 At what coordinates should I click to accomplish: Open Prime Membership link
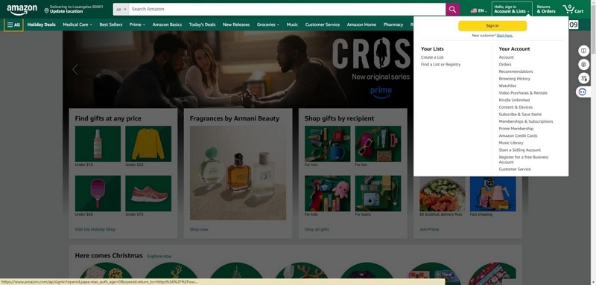point(516,129)
